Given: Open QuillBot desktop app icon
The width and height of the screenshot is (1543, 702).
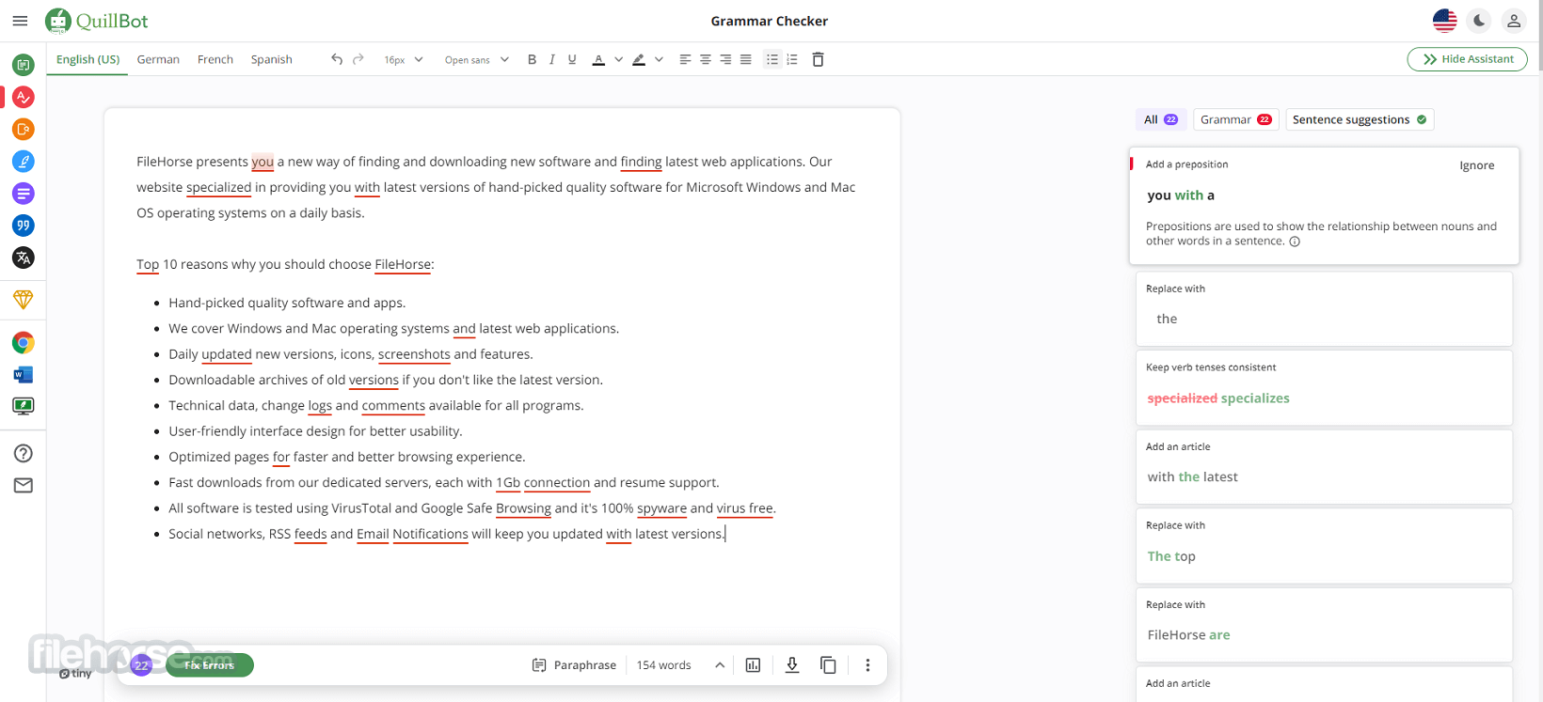Looking at the screenshot, I should pyautogui.click(x=24, y=406).
